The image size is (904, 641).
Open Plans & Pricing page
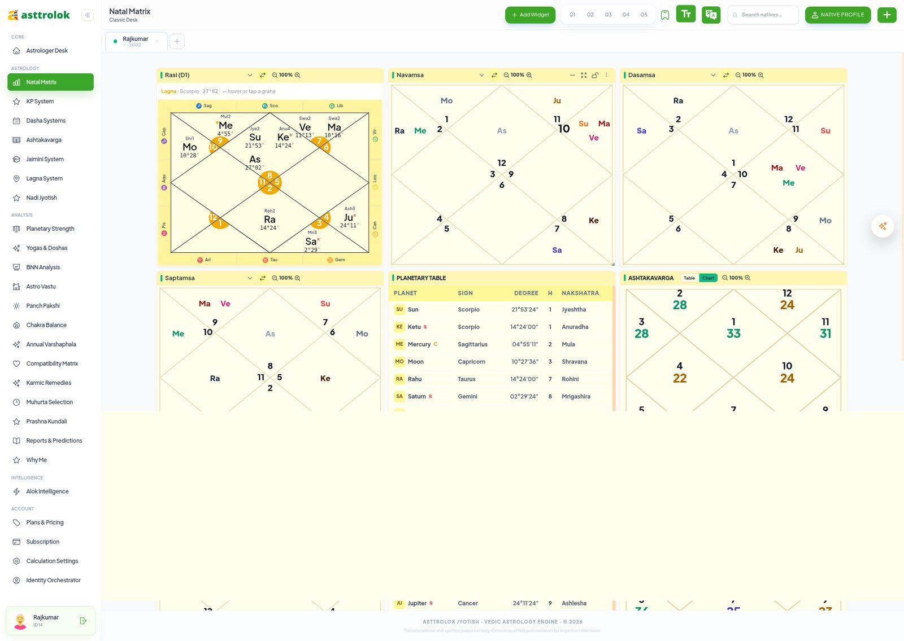(x=50, y=523)
